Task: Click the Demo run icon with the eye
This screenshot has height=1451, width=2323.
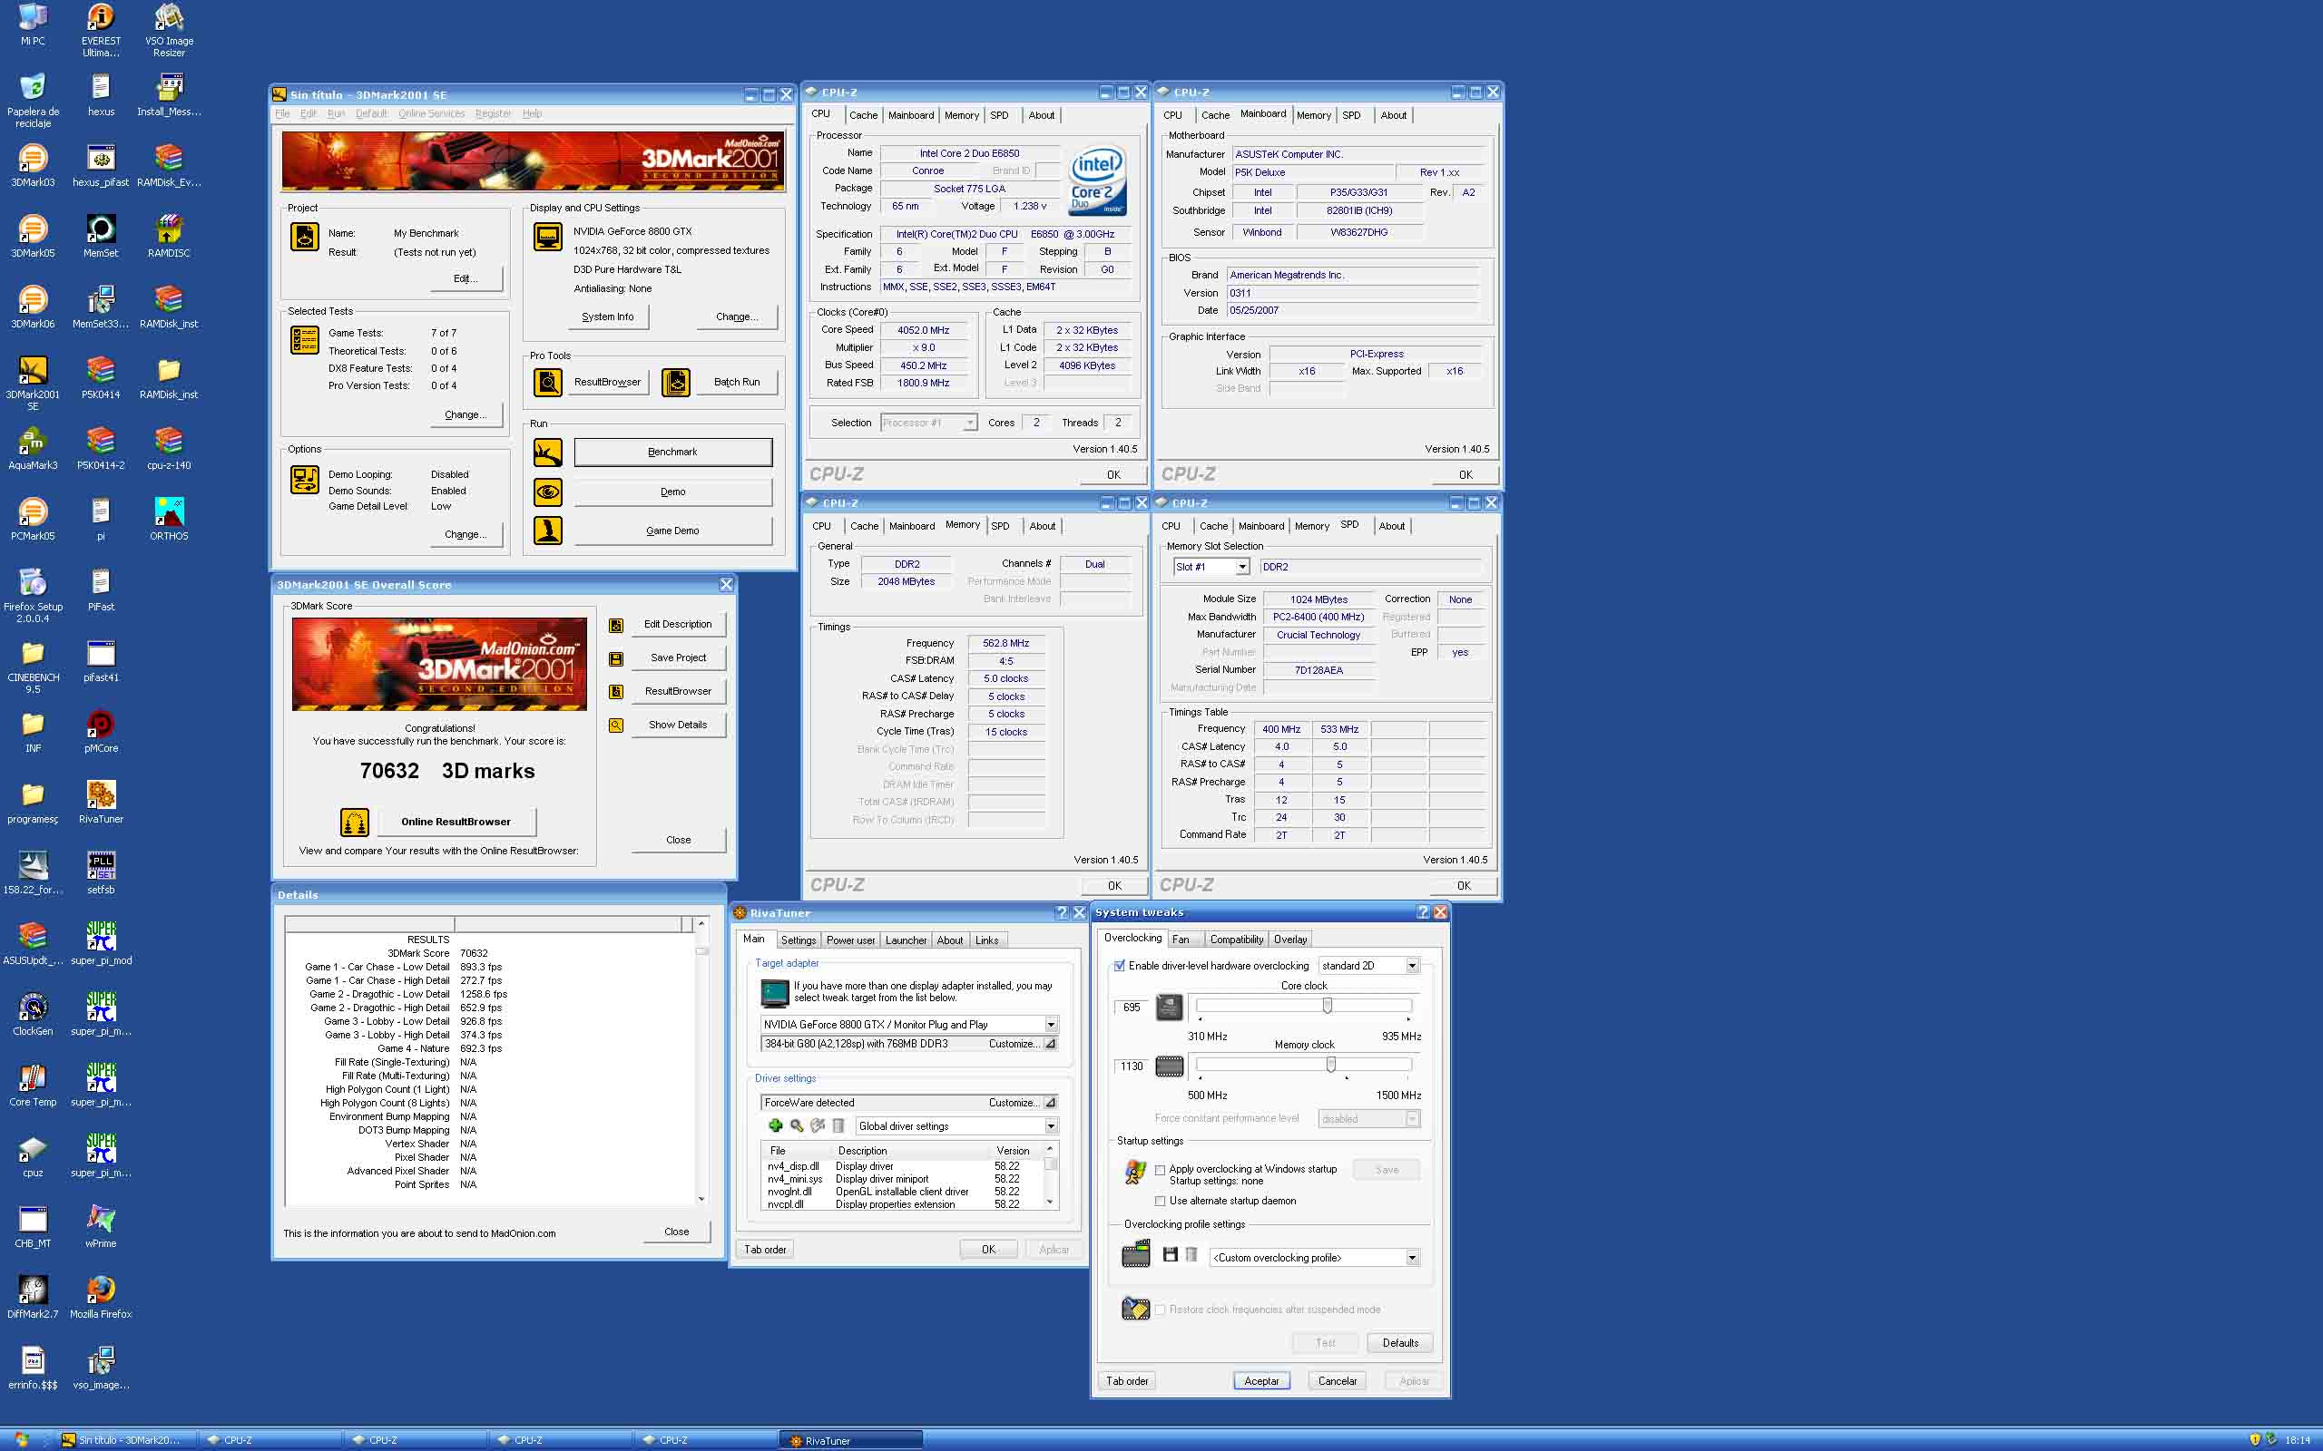Action: click(x=548, y=492)
